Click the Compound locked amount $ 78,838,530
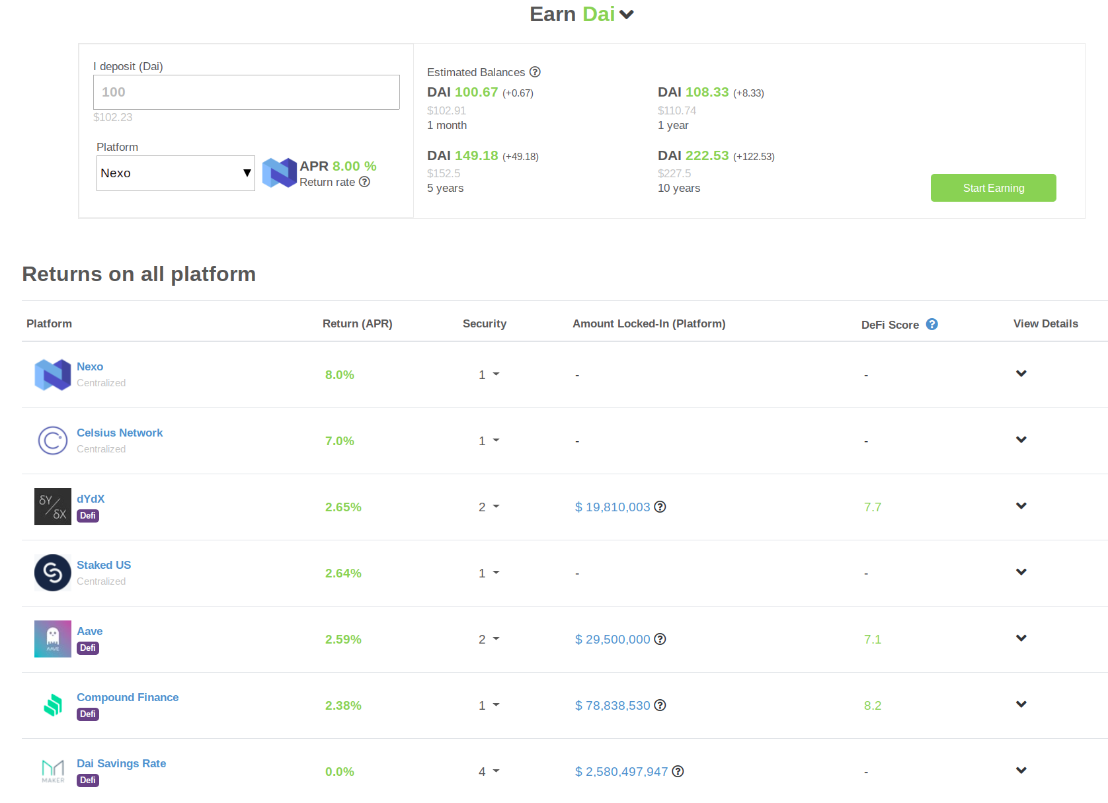Viewport: 1108px width, 803px height. point(613,706)
